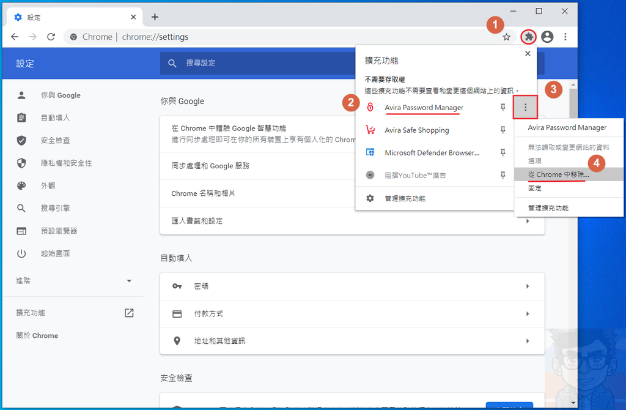Click Avira Safe Shopping extension name
The image size is (626, 410).
click(x=417, y=130)
